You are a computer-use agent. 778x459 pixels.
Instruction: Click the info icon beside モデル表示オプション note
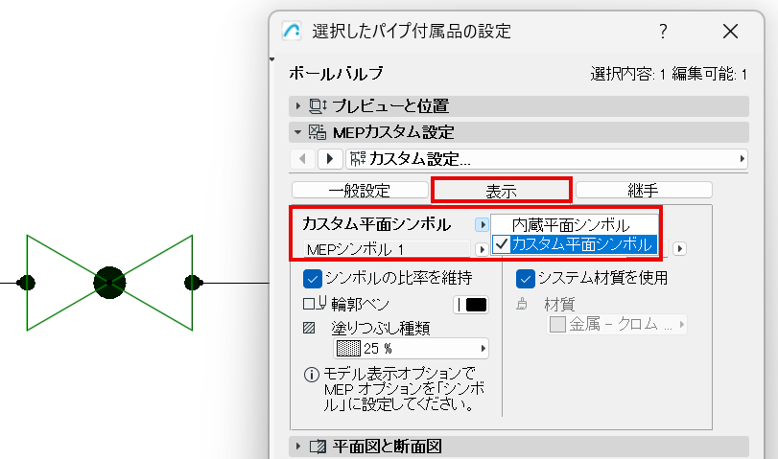311,375
